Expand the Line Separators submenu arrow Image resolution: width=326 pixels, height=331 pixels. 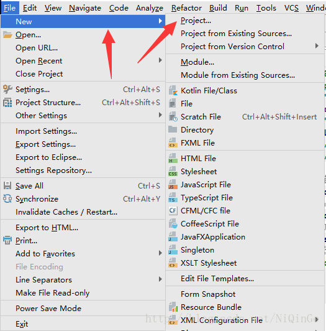click(160, 279)
